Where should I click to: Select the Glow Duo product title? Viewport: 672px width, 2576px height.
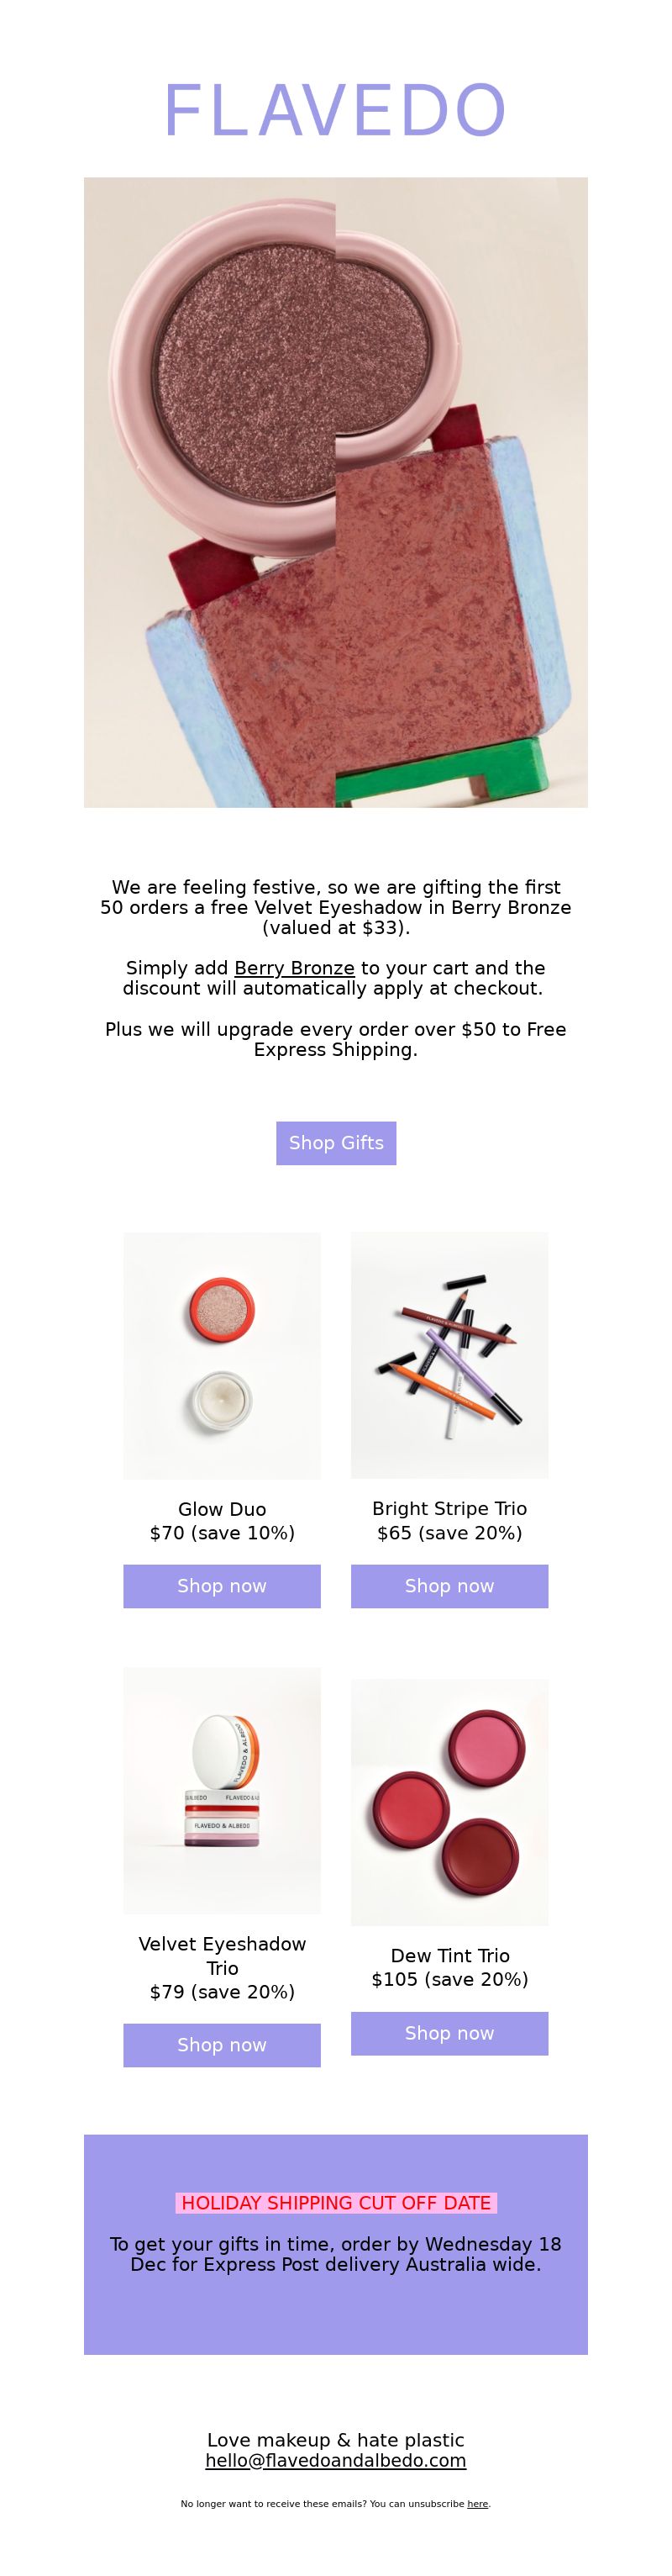point(222,1509)
